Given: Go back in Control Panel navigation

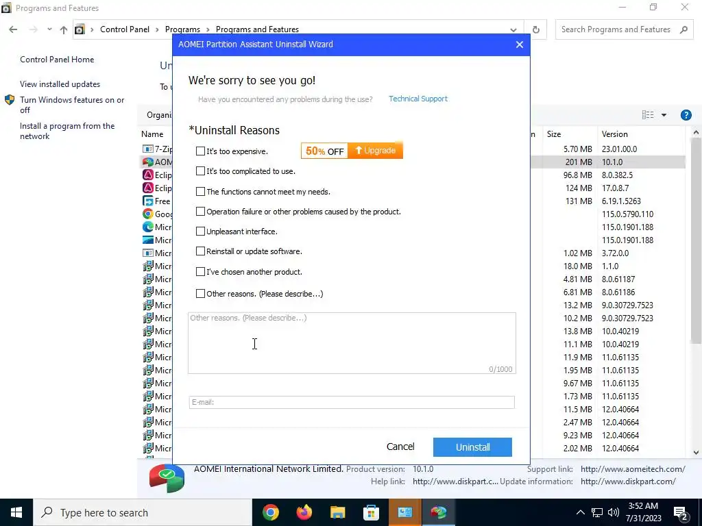Looking at the screenshot, I should (13, 29).
